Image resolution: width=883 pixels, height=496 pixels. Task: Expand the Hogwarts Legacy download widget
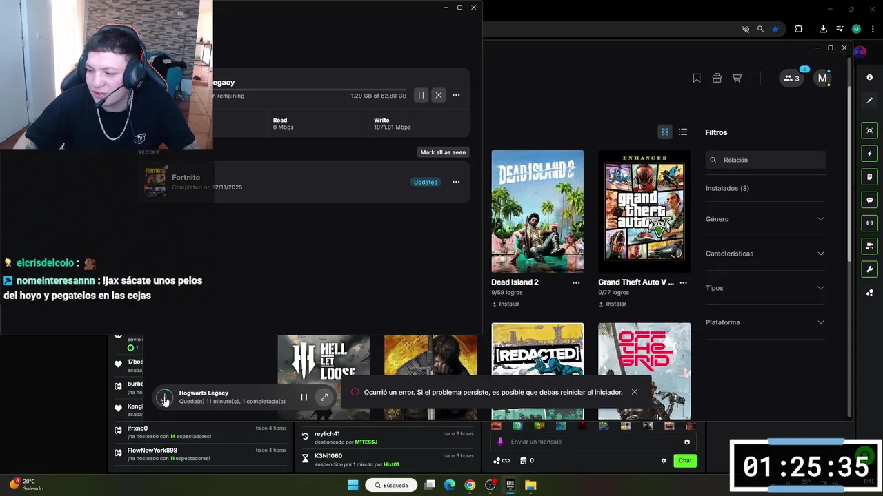[324, 397]
